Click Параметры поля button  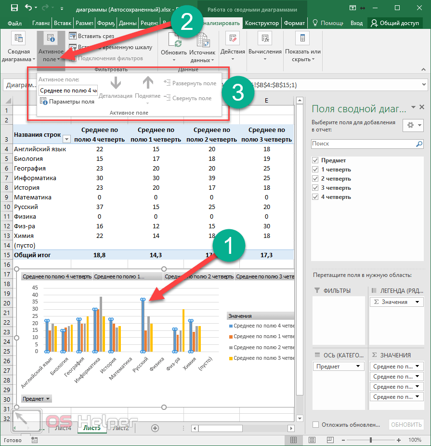point(67,102)
